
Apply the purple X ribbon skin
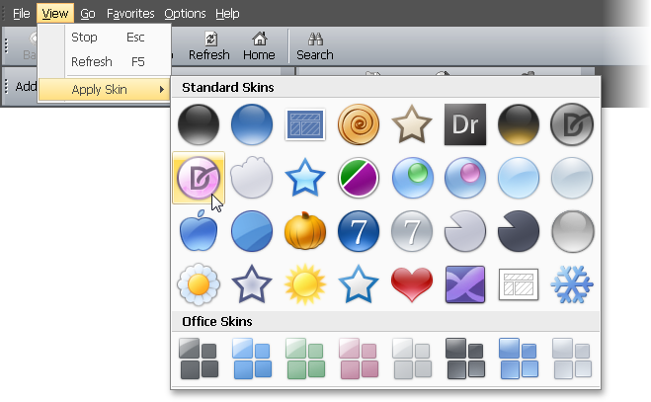coord(465,284)
